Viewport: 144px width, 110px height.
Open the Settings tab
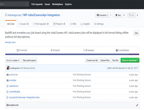click(x=99, y=24)
